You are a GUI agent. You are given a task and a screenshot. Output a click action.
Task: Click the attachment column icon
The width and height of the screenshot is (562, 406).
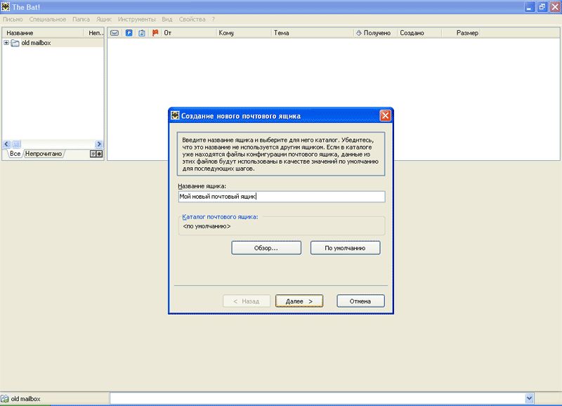[x=142, y=33]
